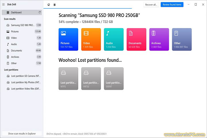Pause the ongoing scan
Viewport: 207px width, 138px height.
(55, 5)
